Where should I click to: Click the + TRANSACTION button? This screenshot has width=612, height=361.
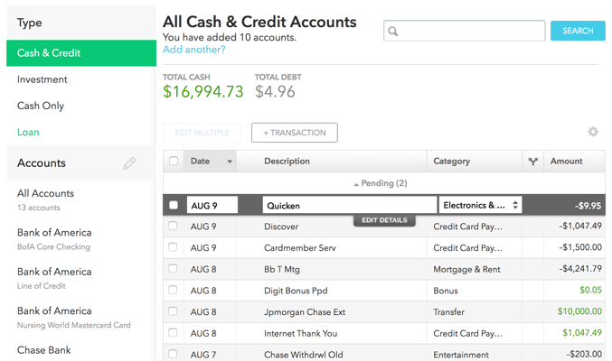294,133
